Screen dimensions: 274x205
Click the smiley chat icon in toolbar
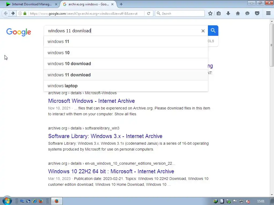click(x=247, y=13)
